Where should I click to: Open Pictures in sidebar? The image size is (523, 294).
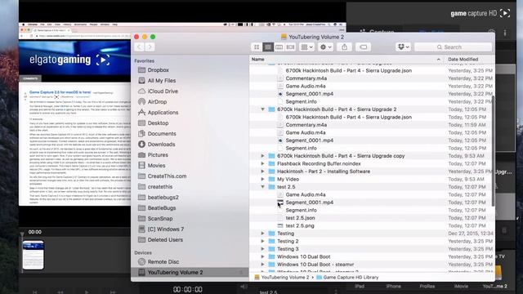pos(158,155)
